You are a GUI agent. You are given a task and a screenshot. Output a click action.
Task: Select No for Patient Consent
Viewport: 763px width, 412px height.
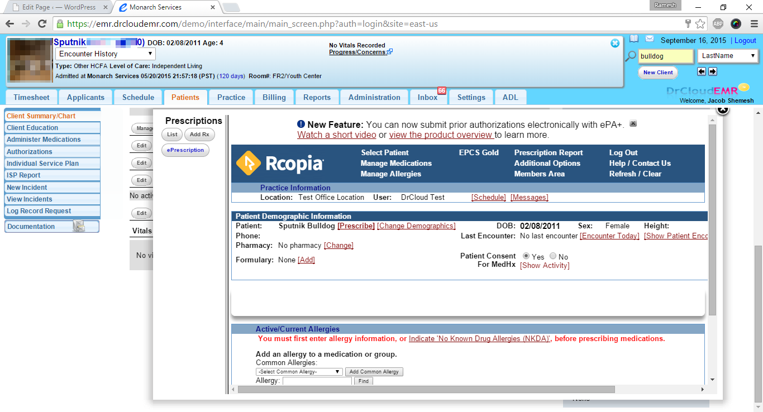(553, 256)
